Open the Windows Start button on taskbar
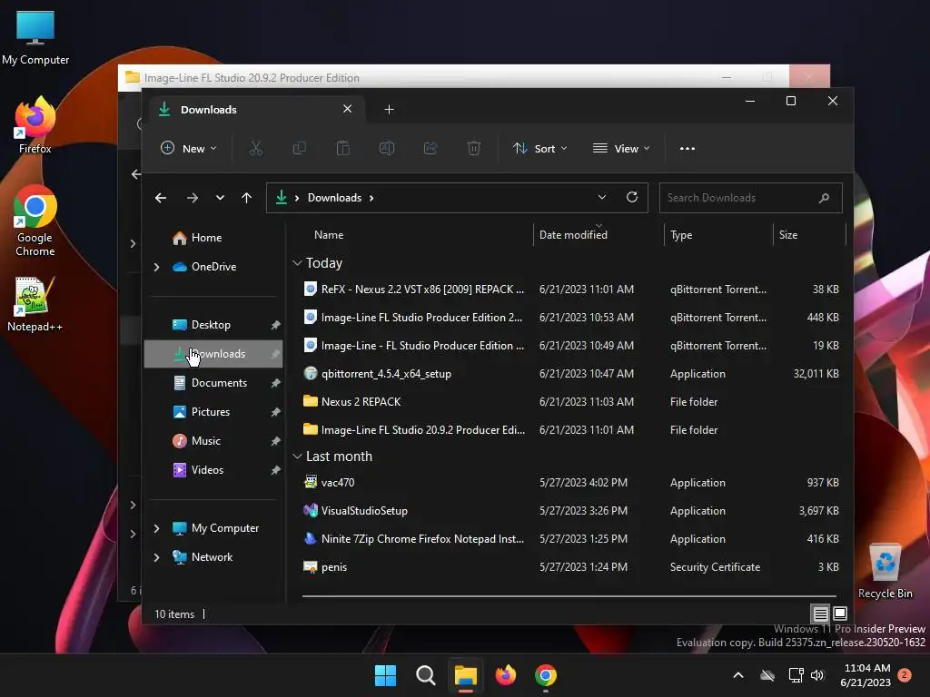This screenshot has height=697, width=930. pyautogui.click(x=385, y=675)
